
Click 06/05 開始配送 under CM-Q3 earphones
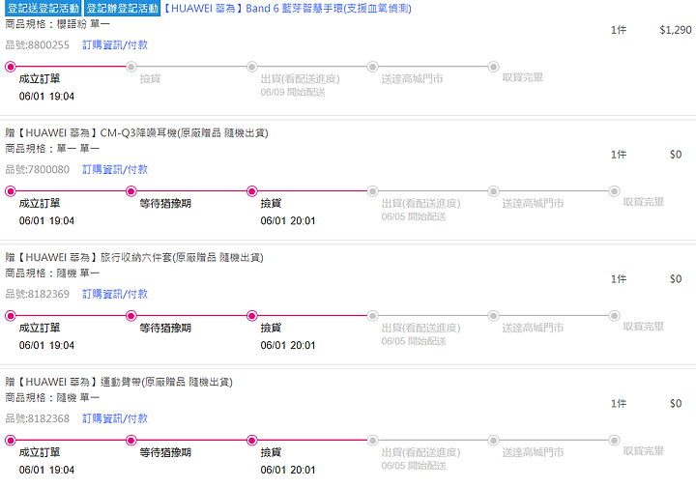414,216
